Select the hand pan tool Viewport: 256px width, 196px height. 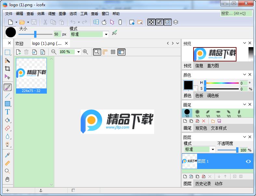click(7, 179)
